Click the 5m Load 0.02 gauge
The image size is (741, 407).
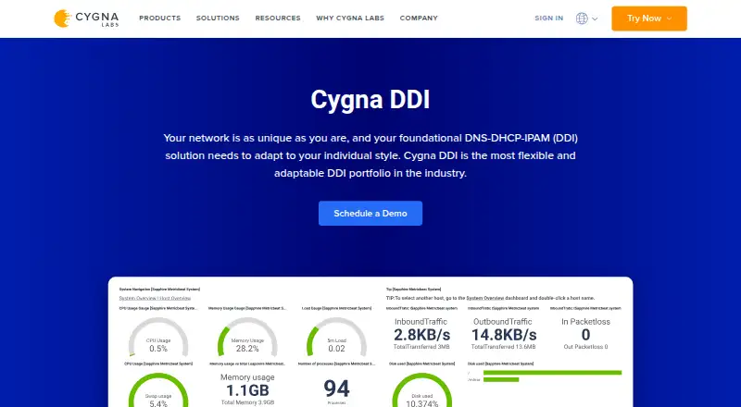[336, 336]
